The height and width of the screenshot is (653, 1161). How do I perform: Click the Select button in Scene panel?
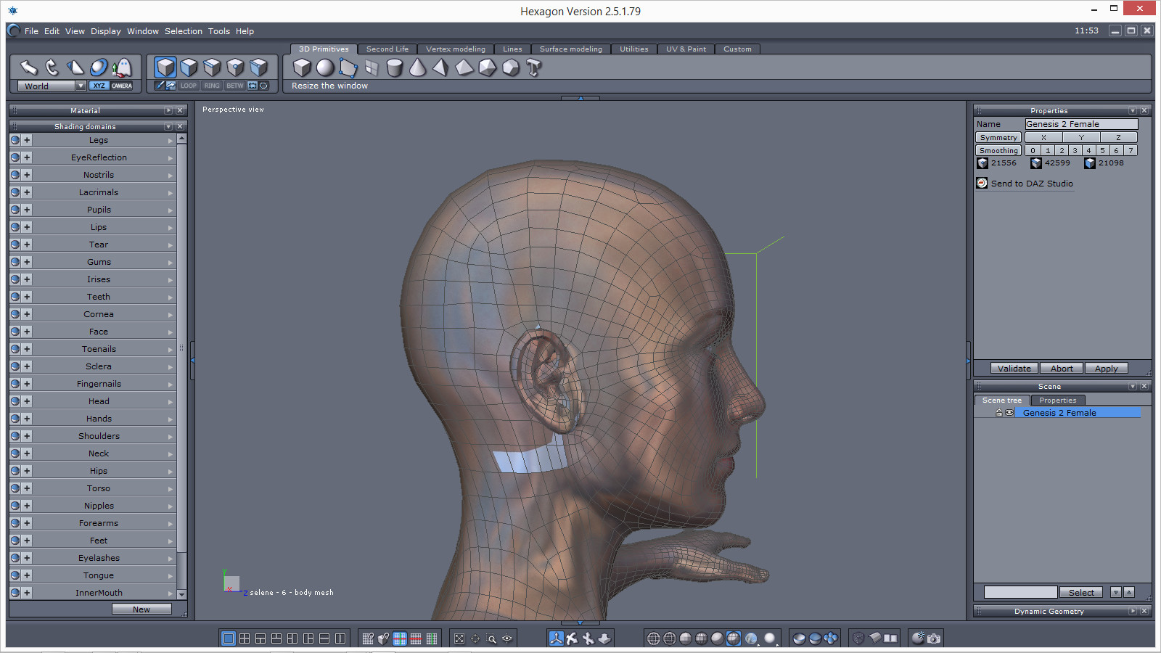1081,593
